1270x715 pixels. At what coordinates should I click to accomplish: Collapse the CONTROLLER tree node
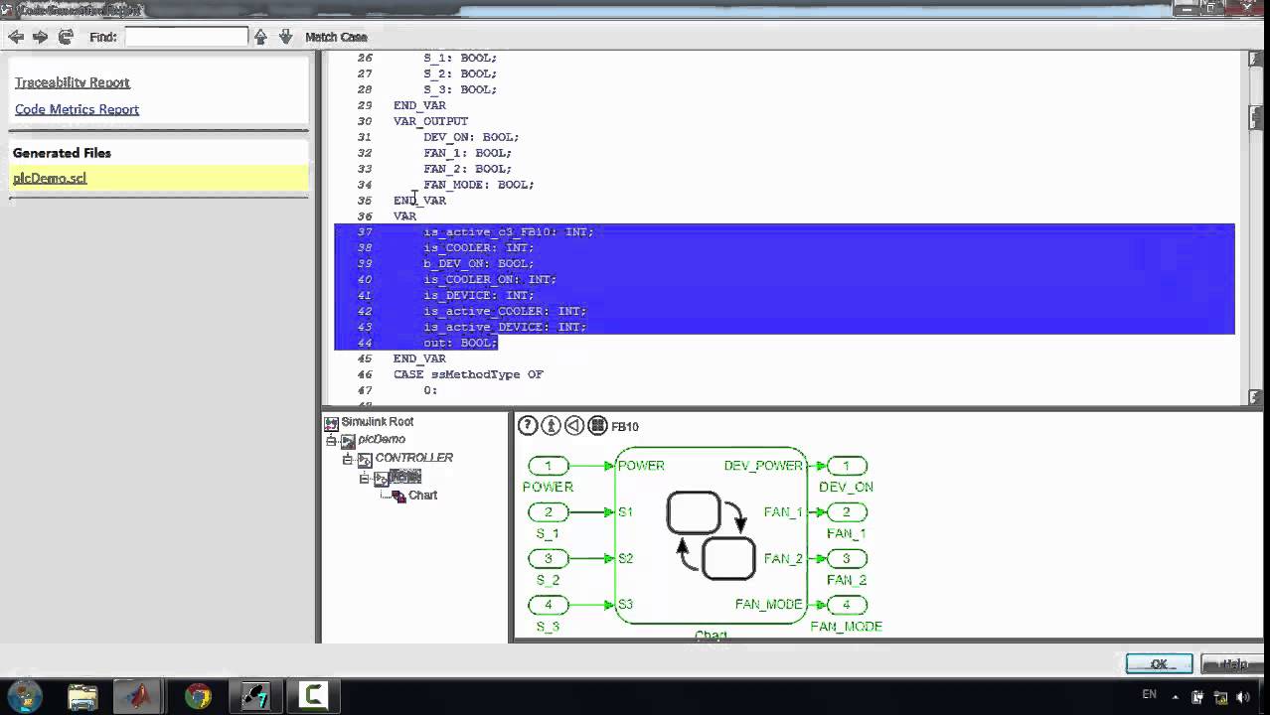348,459
